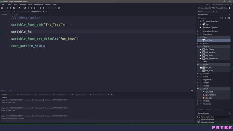Click the Game Options gear toolbar icon
233x131 pixels.
40,8
